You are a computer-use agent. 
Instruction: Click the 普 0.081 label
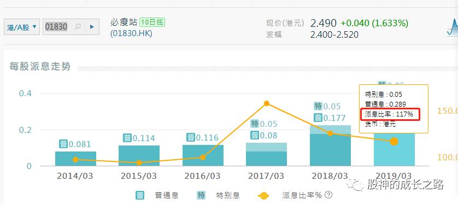coord(75,144)
